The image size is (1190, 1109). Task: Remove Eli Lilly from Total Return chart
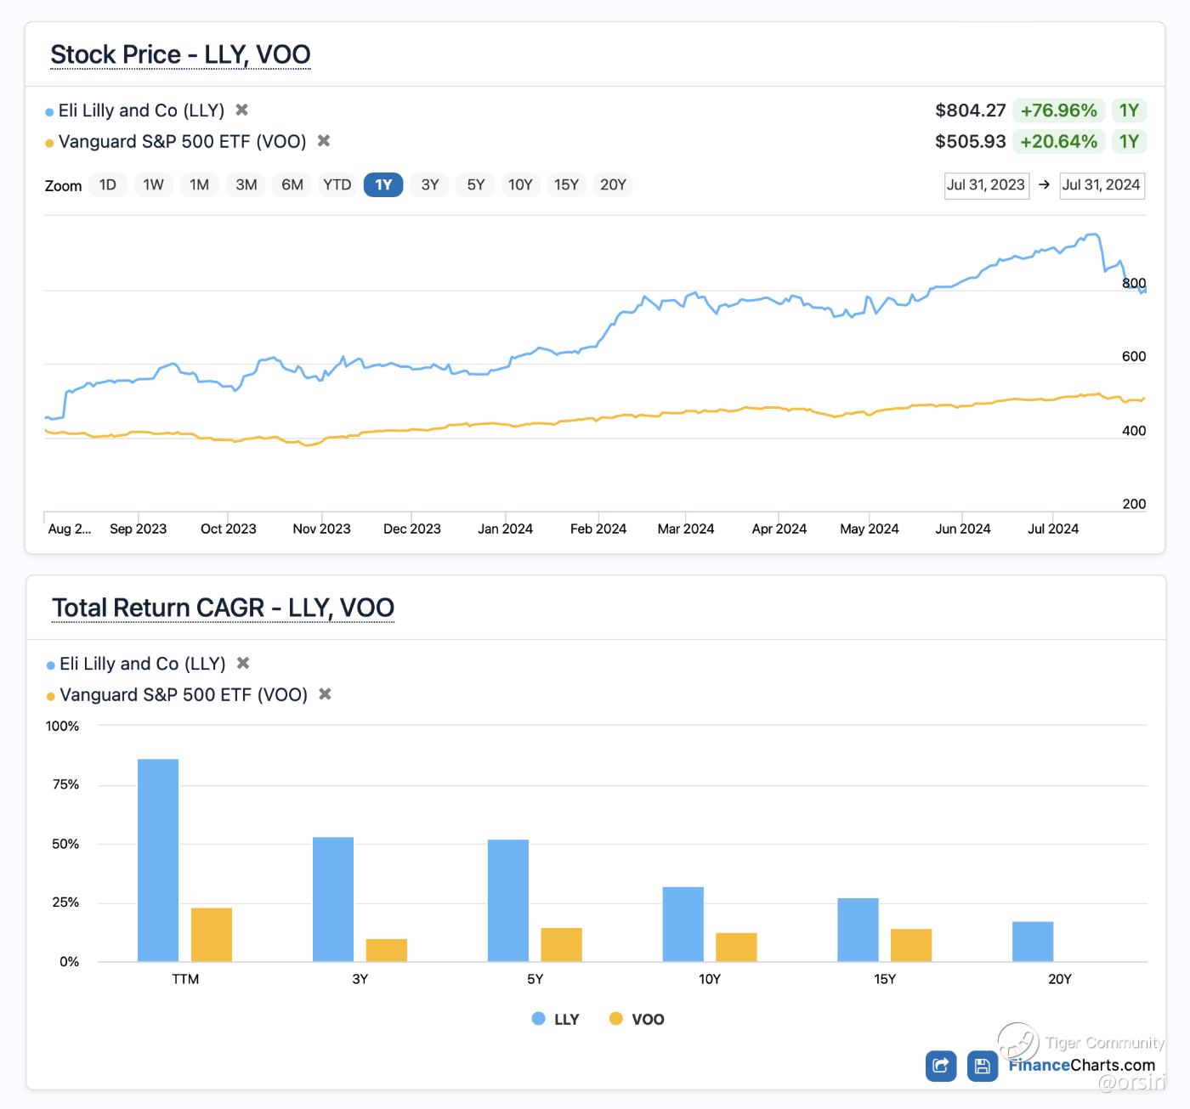tap(242, 663)
